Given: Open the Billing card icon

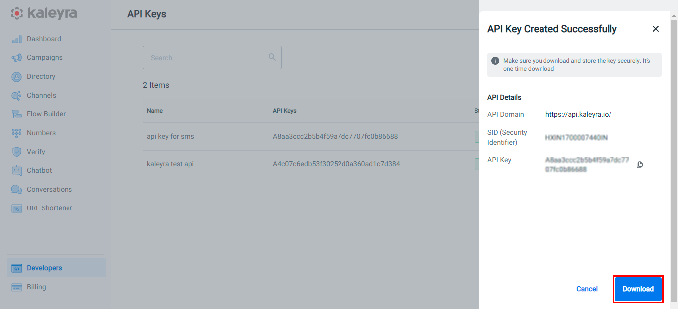Looking at the screenshot, I should 17,287.
